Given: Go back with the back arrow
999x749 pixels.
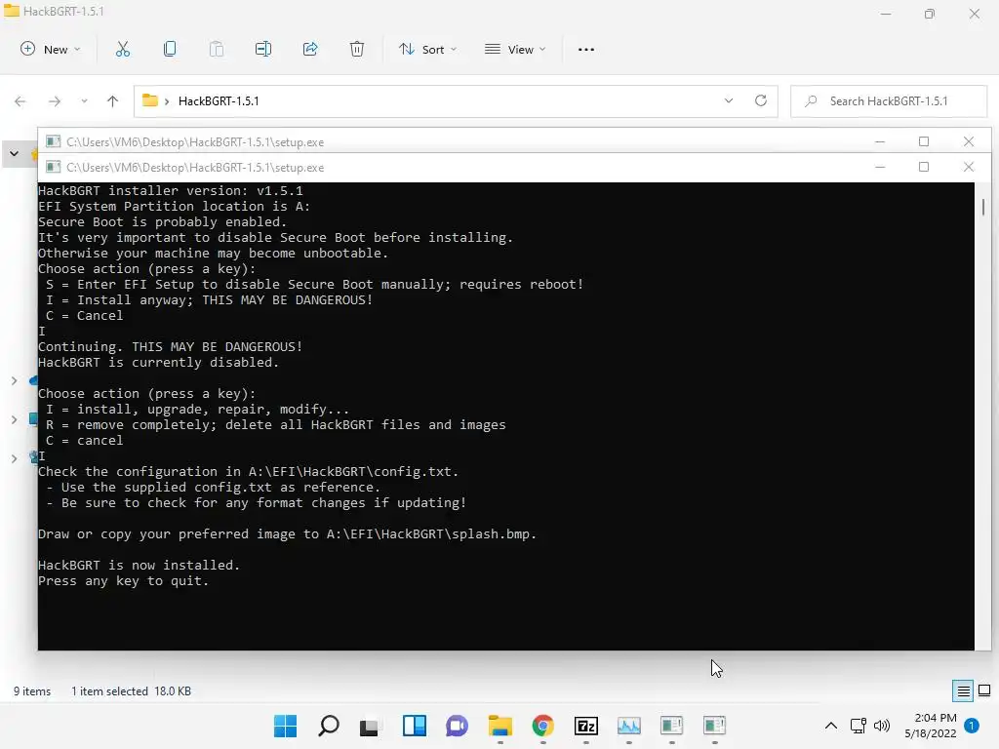Looking at the screenshot, I should pyautogui.click(x=20, y=101).
